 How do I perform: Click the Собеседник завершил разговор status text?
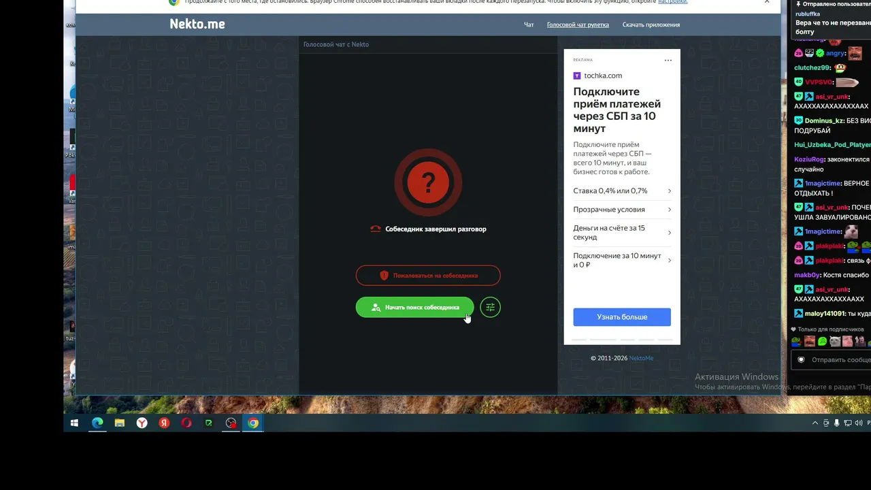[435, 229]
